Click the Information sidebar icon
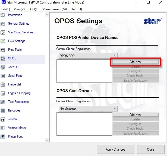This screenshot has height=156, width=167. point(3,15)
